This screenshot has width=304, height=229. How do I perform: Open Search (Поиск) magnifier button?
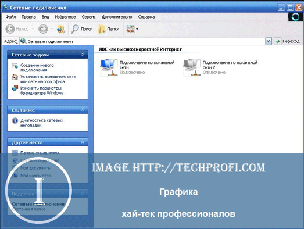coord(81,29)
